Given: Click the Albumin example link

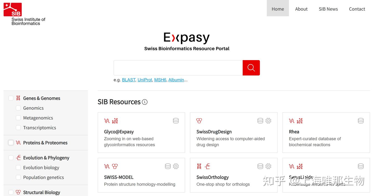Looking at the screenshot, I should coord(176,80).
